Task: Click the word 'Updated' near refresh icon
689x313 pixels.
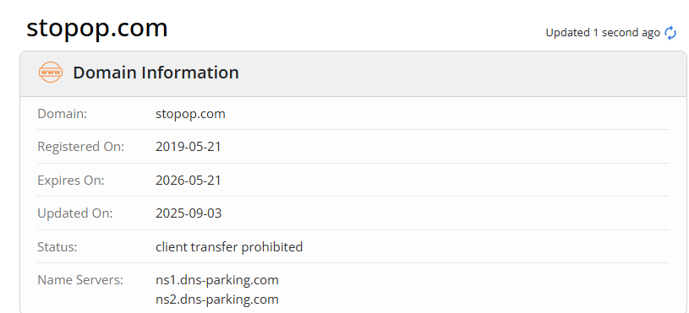Action: [568, 33]
